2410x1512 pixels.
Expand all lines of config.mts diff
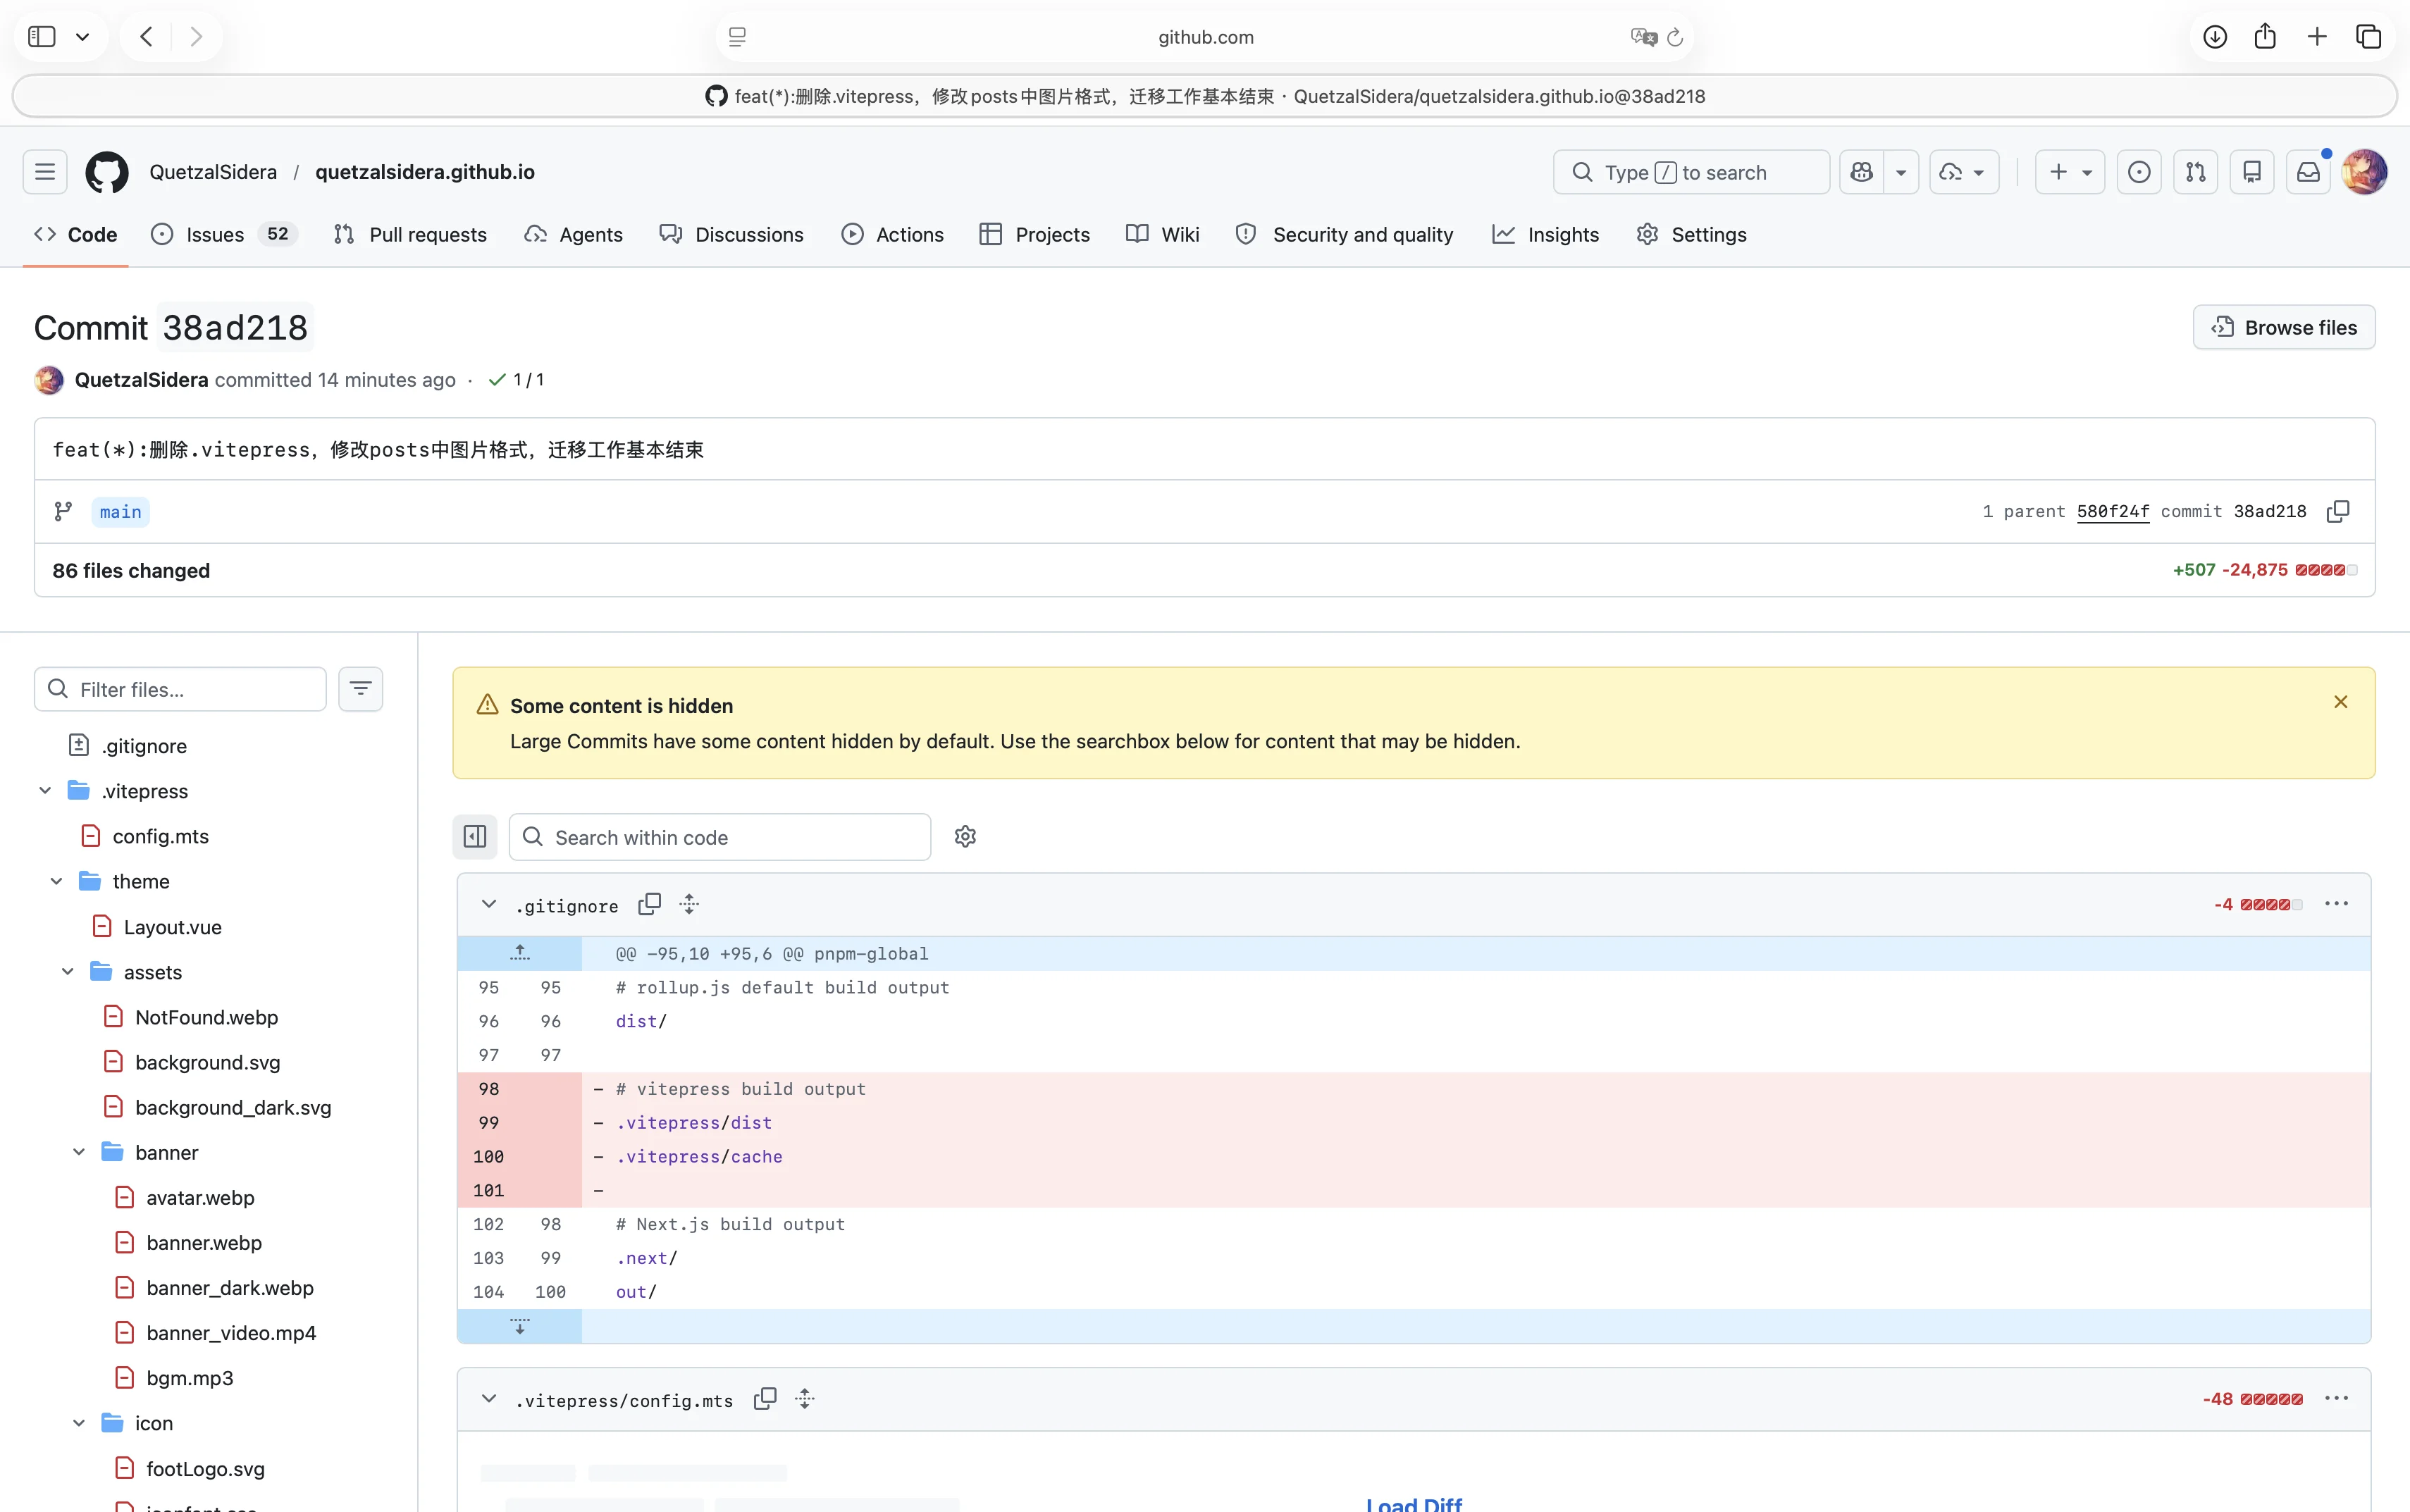805,1399
